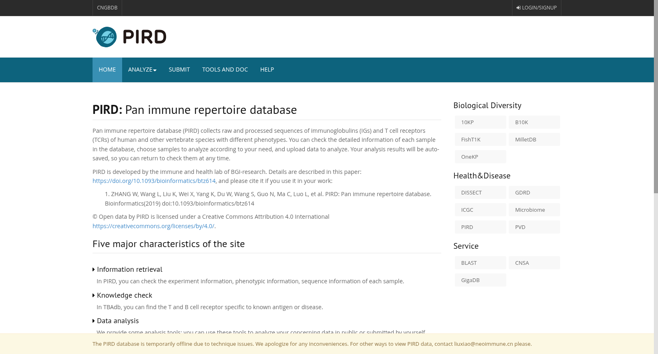Click the 'Service' sidebar heading
Viewport: 658px width, 354px height.
tap(466, 246)
